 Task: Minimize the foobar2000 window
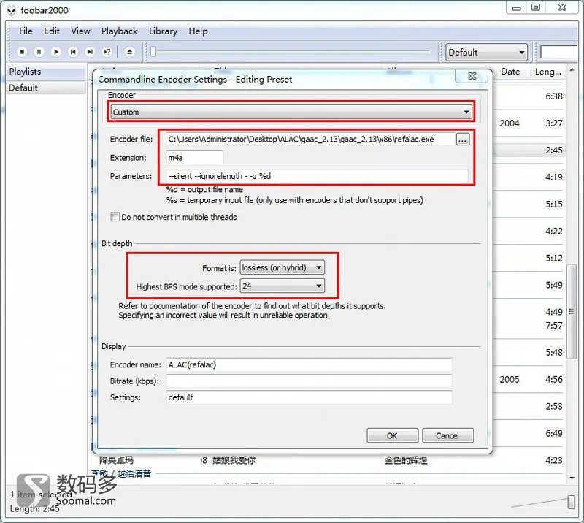(517, 8)
